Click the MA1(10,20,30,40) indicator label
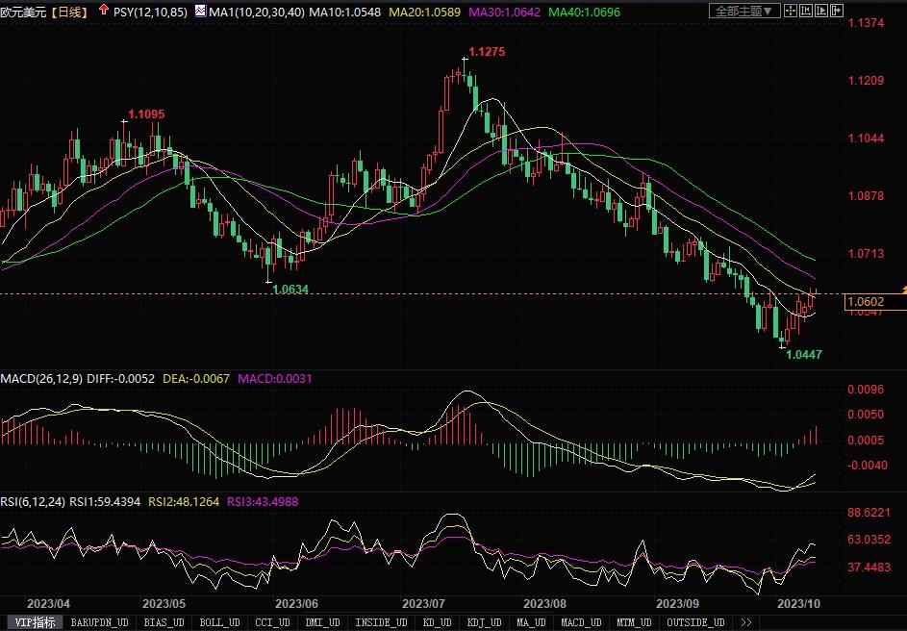907x631 pixels. pos(256,12)
